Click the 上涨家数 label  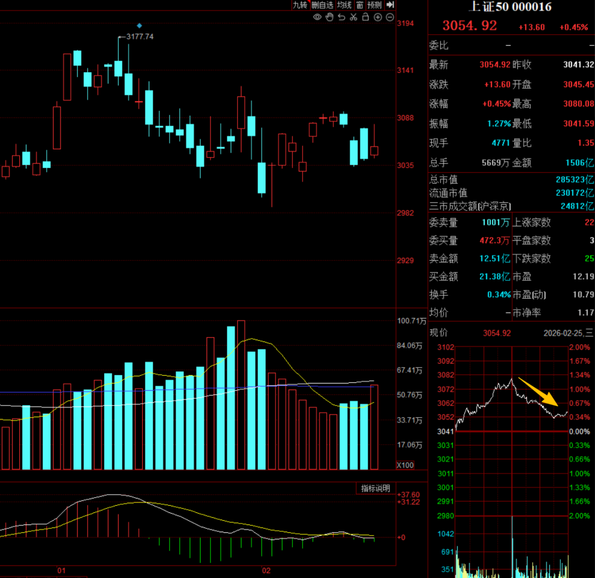click(531, 223)
